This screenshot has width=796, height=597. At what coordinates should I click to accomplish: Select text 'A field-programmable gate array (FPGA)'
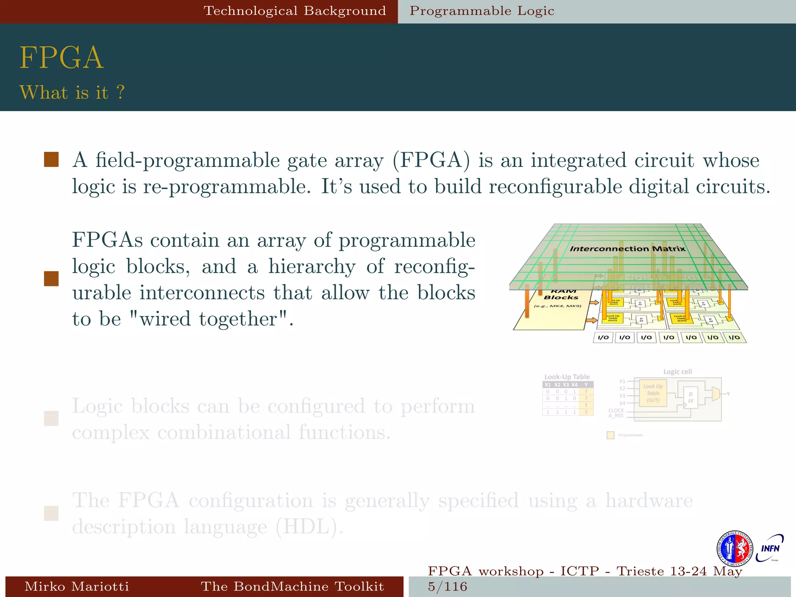coord(271,160)
